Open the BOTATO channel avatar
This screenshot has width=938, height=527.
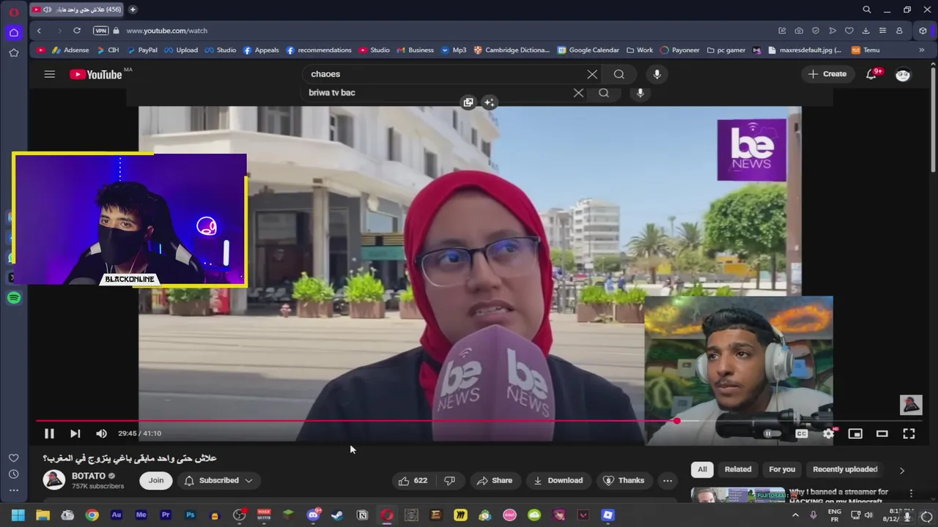point(54,480)
